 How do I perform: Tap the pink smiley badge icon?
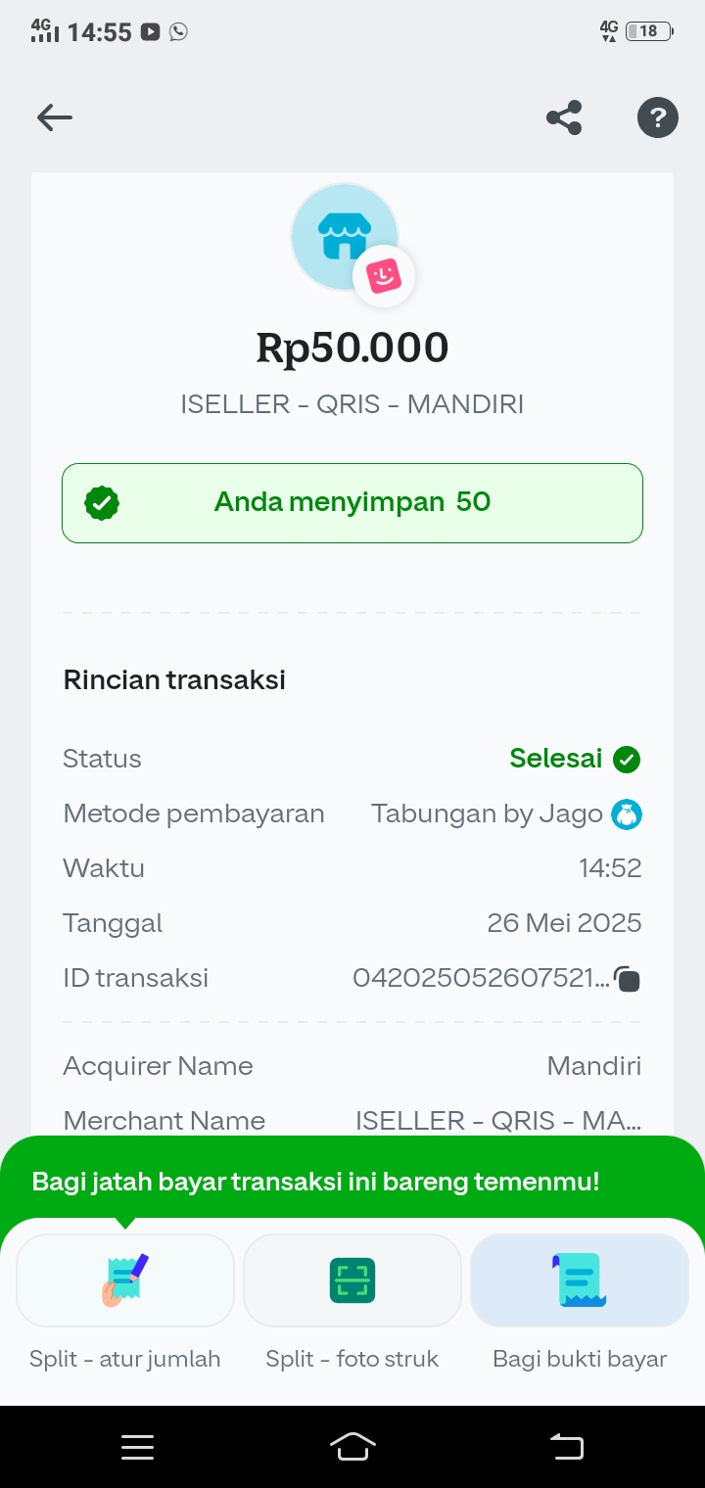384,276
